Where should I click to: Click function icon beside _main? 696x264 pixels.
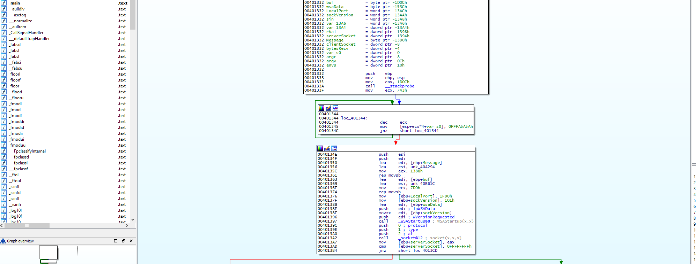tap(4, 3)
